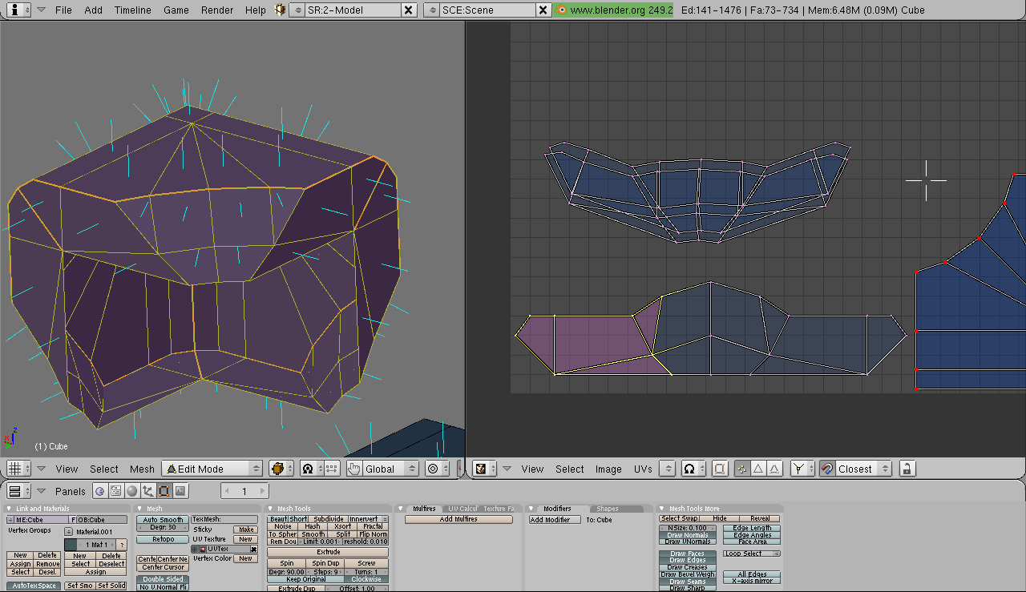The width and height of the screenshot is (1026, 592).
Task: Switch to Logic context icon in Panels
Action: (99, 491)
